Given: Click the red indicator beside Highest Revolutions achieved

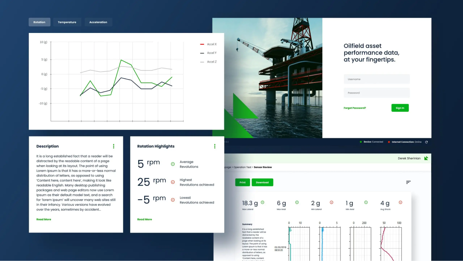Looking at the screenshot, I should coord(173,182).
